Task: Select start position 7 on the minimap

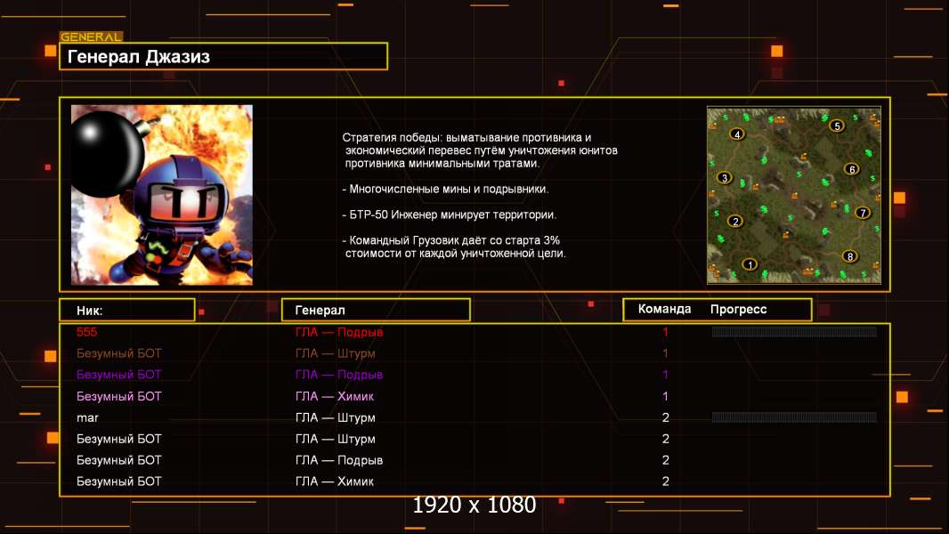Action: 863,213
